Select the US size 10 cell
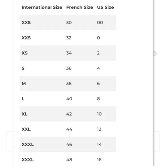Image resolution: width=166 pixels, height=166 pixels. [99, 114]
